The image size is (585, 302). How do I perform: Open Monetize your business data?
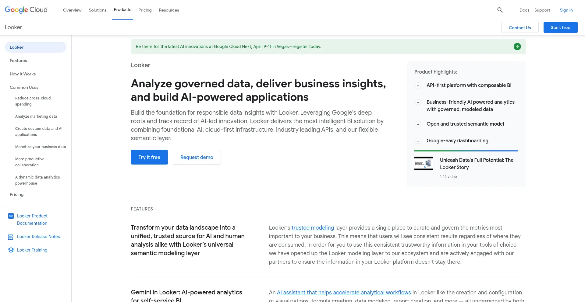click(x=41, y=147)
